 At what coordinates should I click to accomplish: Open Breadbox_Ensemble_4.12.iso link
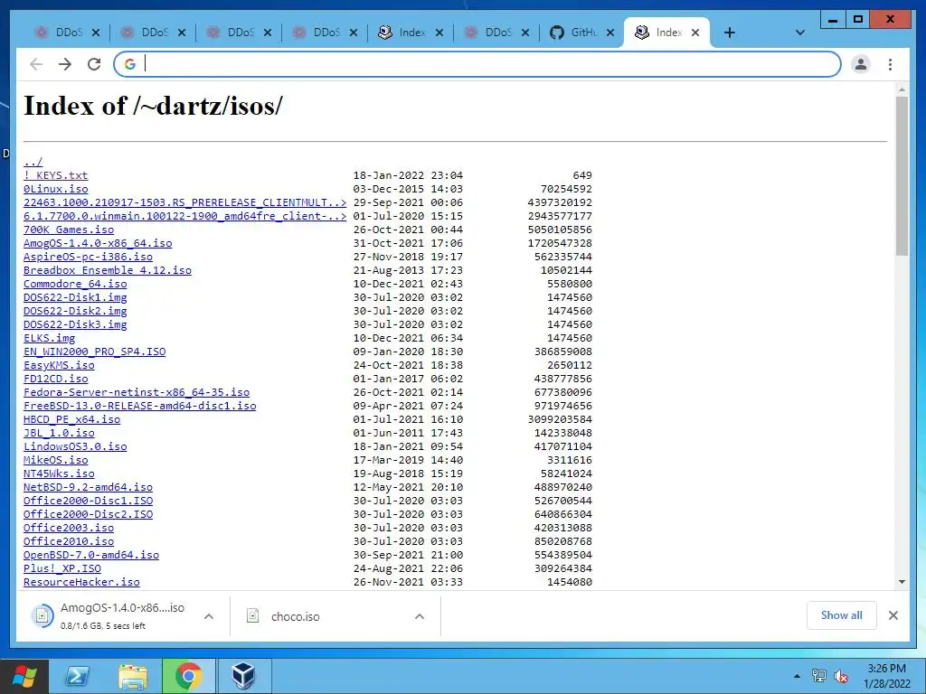point(108,270)
